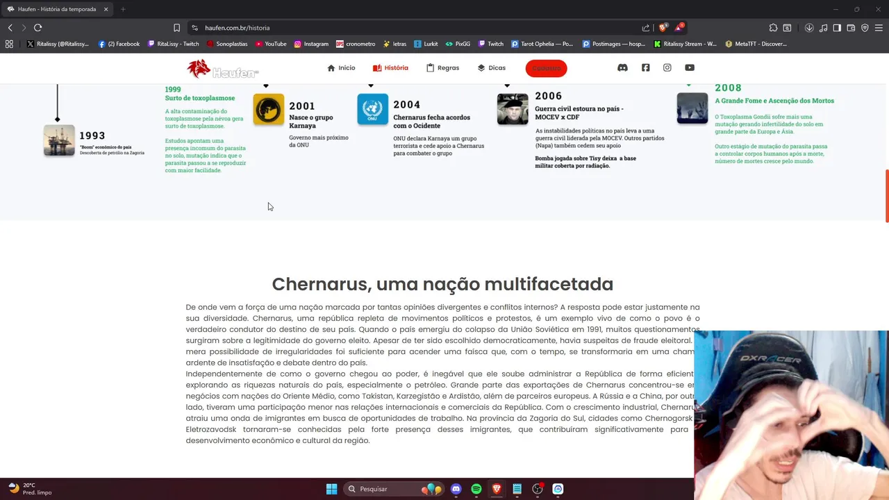889x500 pixels.
Task: Open site settings icon in address bar
Action: [x=195, y=28]
